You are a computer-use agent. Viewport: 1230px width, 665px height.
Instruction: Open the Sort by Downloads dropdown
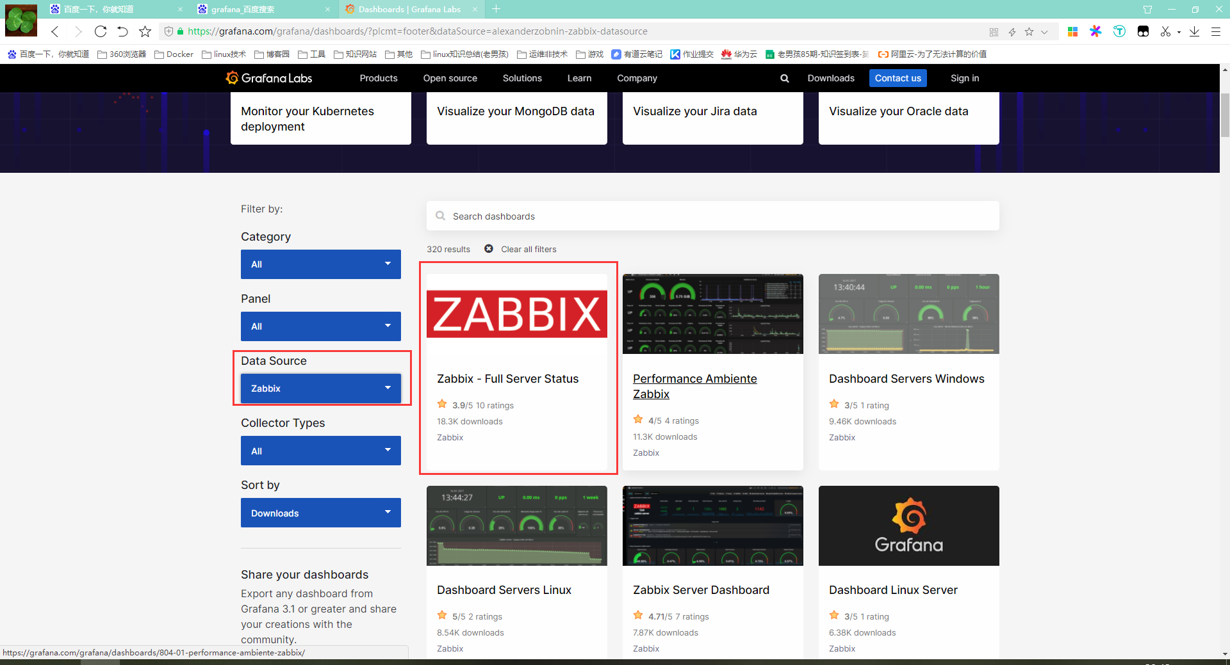321,513
